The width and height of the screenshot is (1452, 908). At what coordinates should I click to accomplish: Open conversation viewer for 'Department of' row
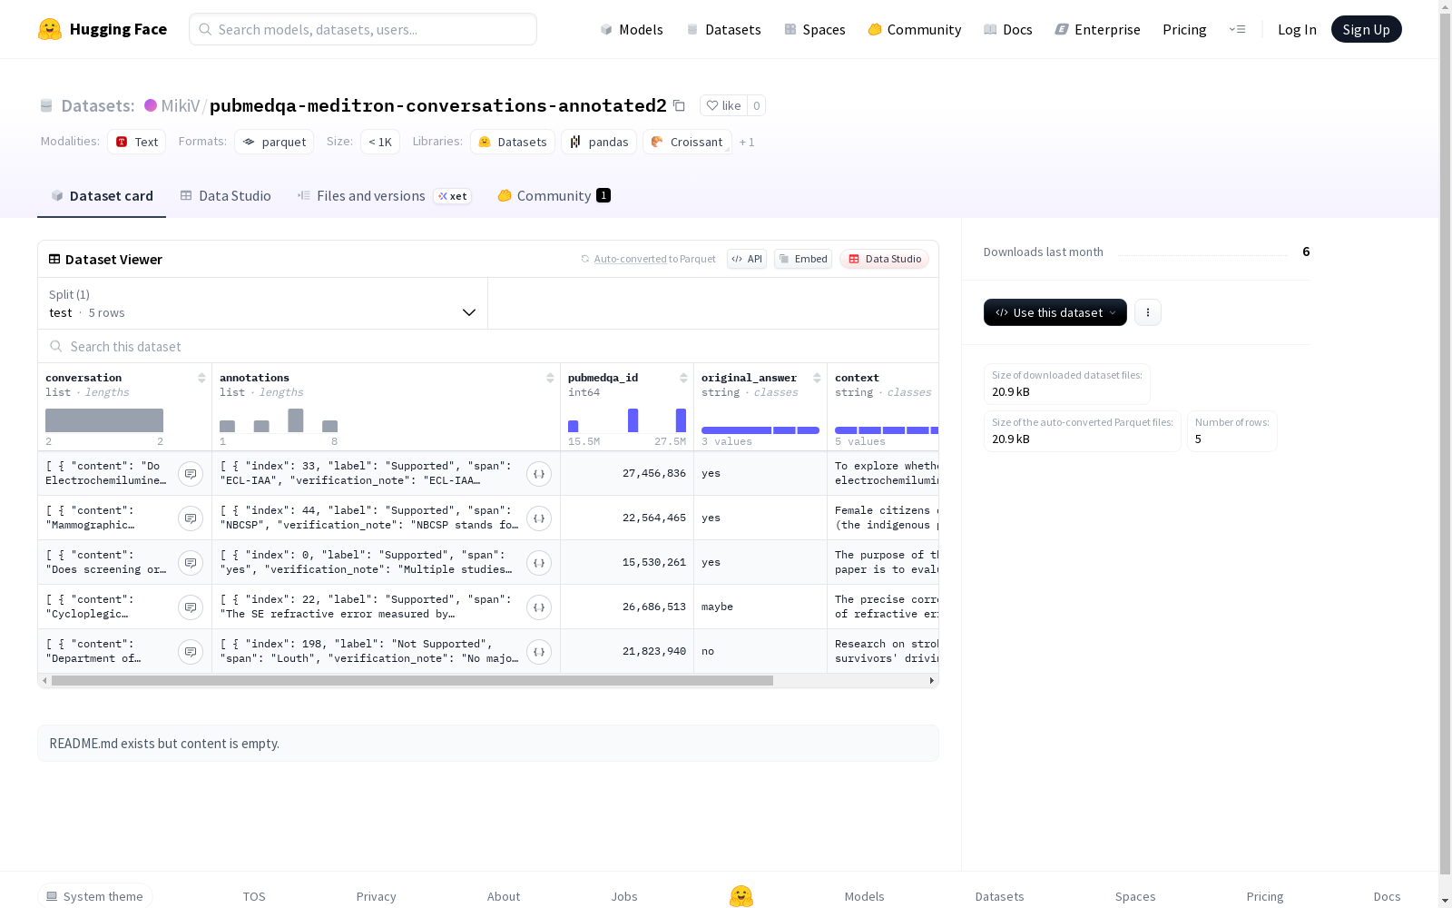click(191, 652)
